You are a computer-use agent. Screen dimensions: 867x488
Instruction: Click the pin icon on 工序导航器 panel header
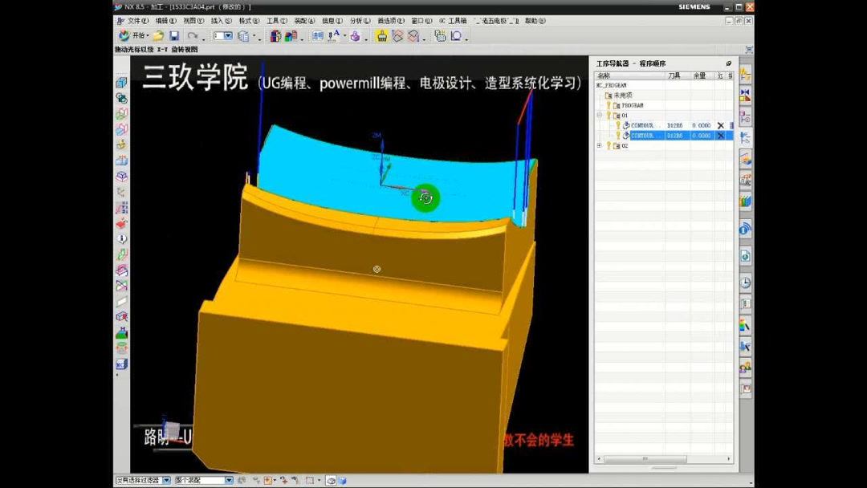[730, 63]
